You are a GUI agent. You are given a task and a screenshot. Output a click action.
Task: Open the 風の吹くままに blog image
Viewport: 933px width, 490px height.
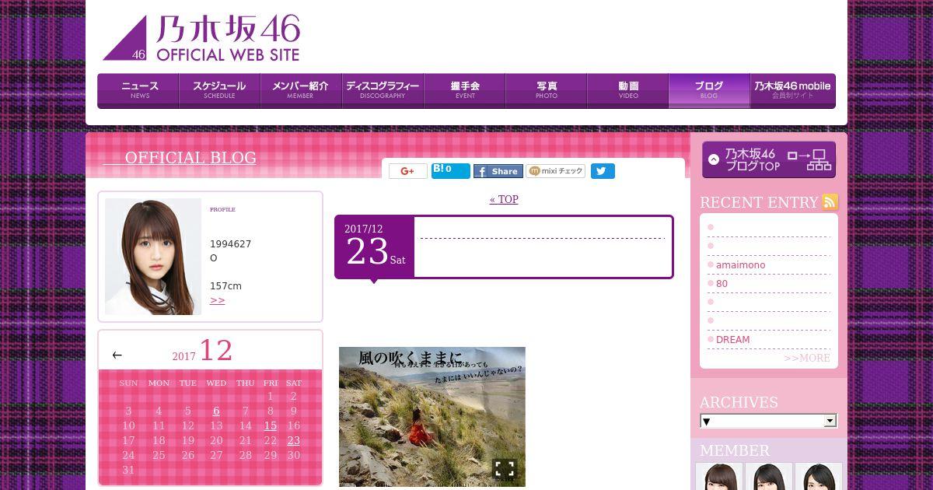pyautogui.click(x=432, y=417)
